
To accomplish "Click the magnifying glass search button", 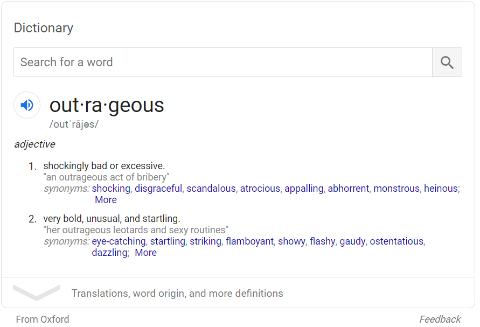I will 447,62.
